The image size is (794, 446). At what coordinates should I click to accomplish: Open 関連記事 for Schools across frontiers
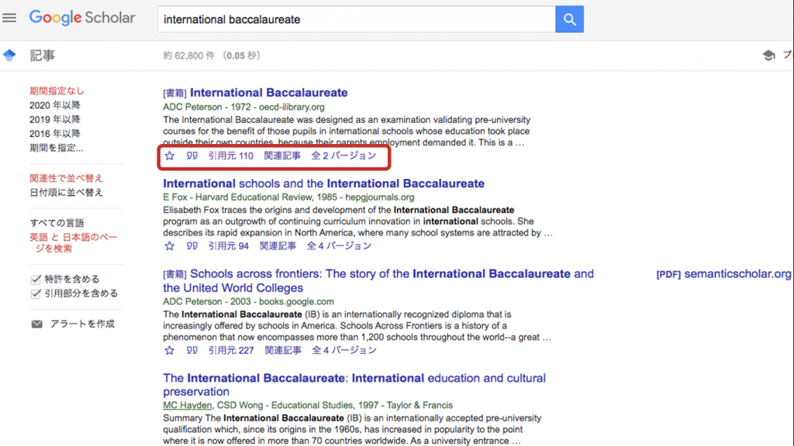pyautogui.click(x=282, y=351)
